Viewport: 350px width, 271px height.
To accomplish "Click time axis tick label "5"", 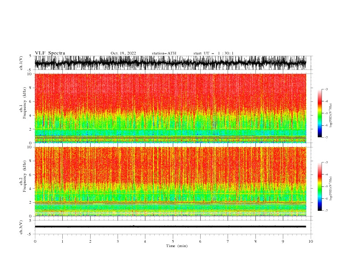I will point(173,241).
